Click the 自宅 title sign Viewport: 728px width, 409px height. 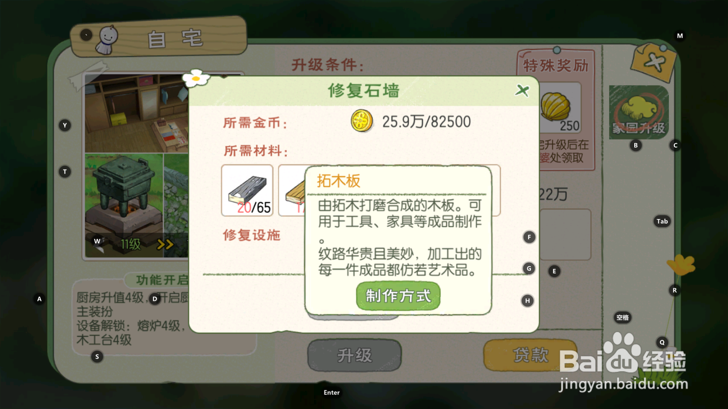159,37
